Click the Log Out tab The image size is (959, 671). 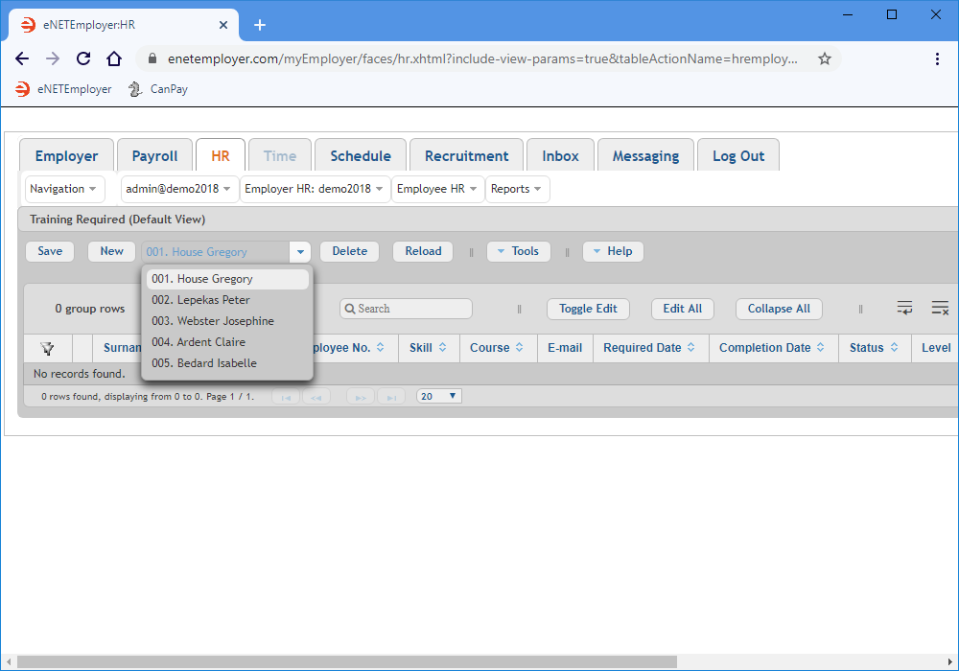click(738, 156)
